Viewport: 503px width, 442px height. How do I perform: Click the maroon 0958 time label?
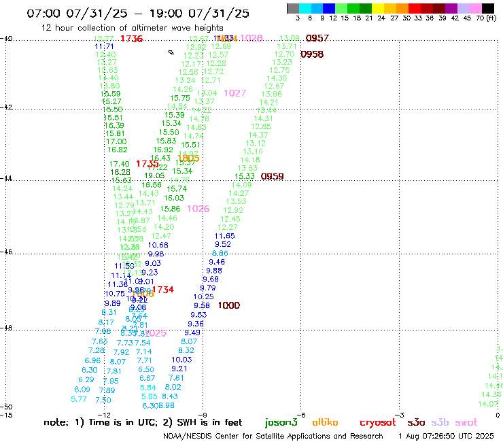click(x=312, y=54)
